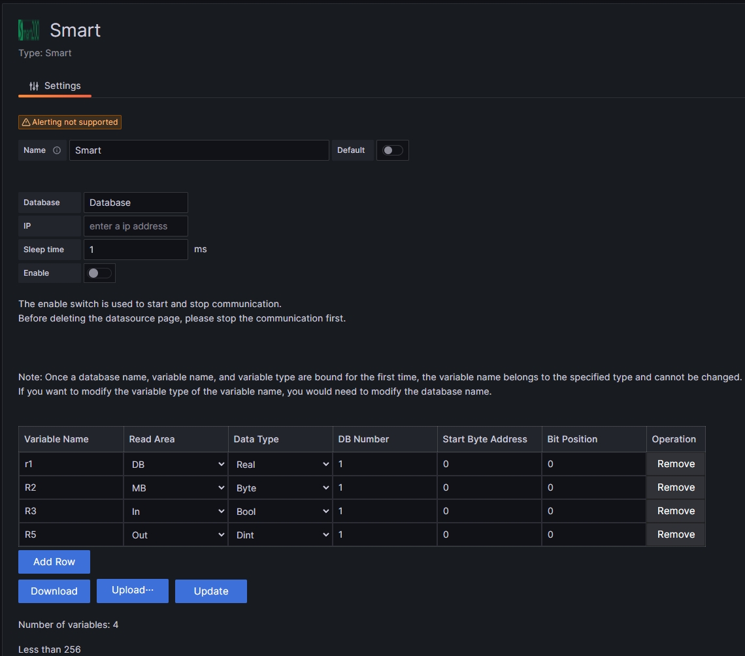Turn on the Enable communication switch
745x656 pixels.
[x=100, y=273]
